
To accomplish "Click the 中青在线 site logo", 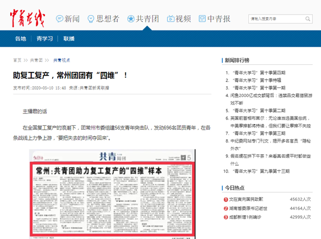I will (x=27, y=18).
